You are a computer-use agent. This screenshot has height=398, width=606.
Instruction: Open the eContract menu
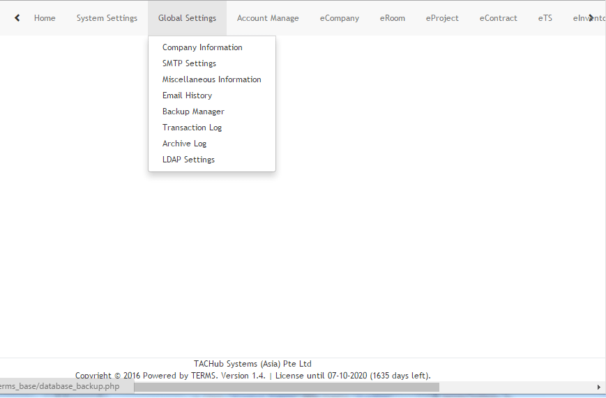click(x=498, y=18)
